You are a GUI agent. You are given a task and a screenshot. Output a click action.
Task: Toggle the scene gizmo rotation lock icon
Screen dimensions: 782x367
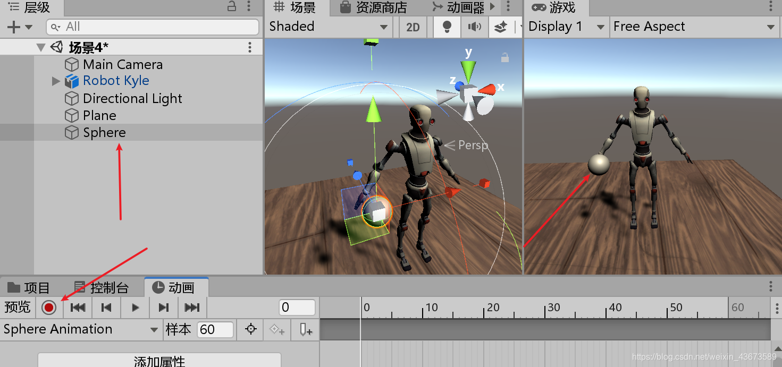click(505, 57)
